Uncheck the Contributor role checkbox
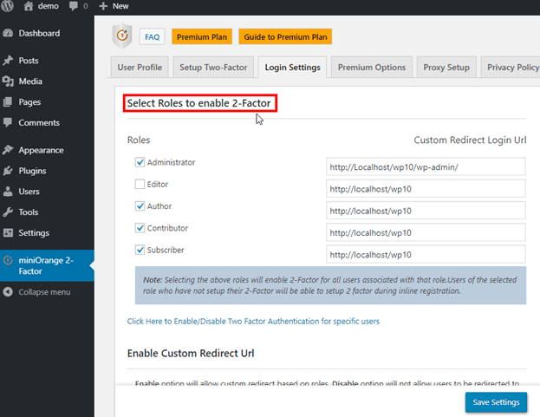 pyautogui.click(x=140, y=228)
